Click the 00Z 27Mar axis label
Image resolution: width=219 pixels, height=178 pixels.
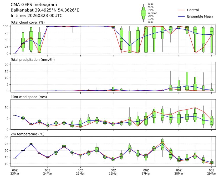tap(146, 172)
